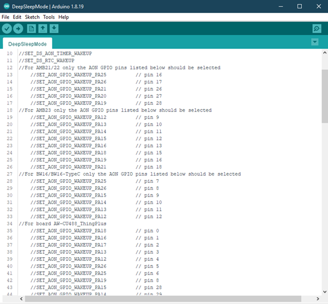Select the DeepSleepMode tab

27,44
